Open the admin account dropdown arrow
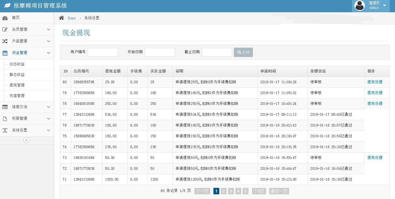This screenshot has width=395, height=199. pos(384,6)
